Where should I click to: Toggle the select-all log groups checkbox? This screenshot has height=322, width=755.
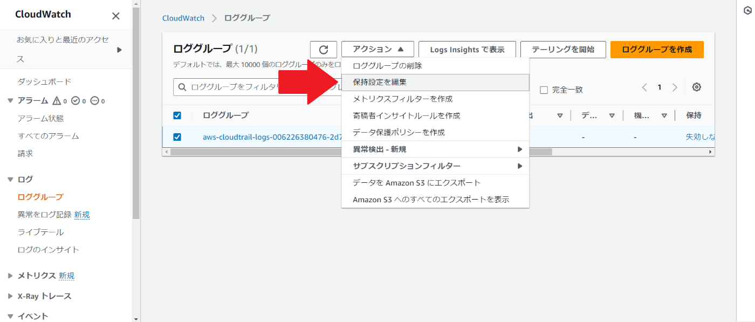click(177, 115)
